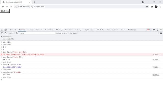The width and height of the screenshot is (163, 91).
Task: Click the media control icon in title bar
Action: pyautogui.click(x=143, y=2)
